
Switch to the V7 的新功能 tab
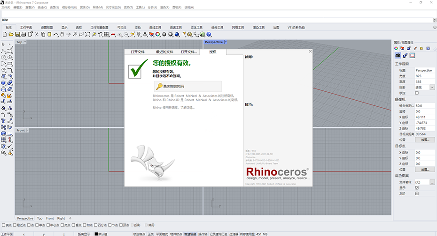pos(296,28)
